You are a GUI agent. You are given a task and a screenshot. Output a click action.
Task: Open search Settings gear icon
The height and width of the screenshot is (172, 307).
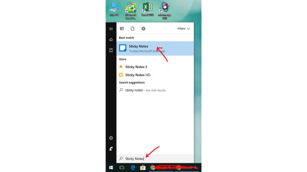pyautogui.click(x=111, y=138)
